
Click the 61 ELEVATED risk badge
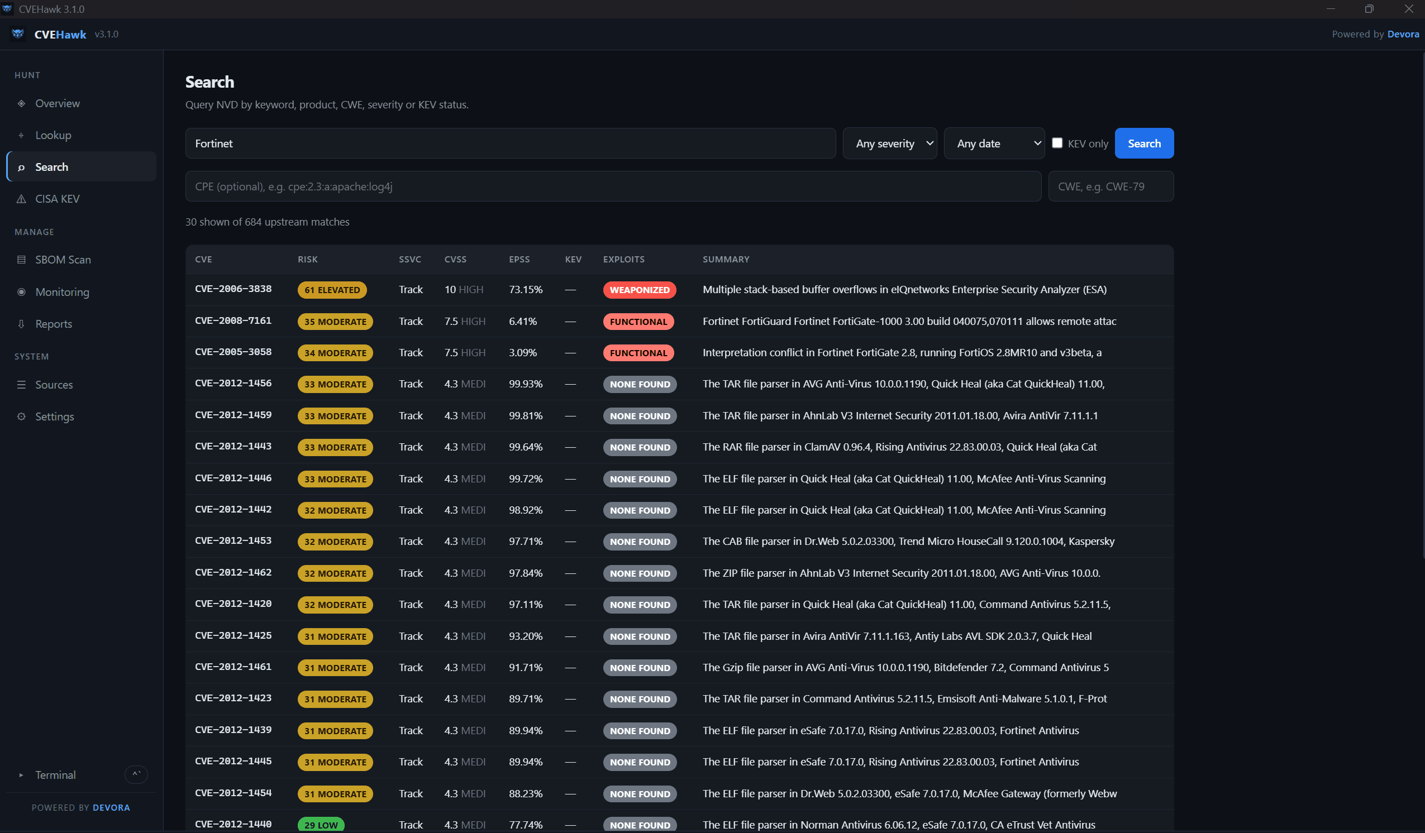point(332,290)
